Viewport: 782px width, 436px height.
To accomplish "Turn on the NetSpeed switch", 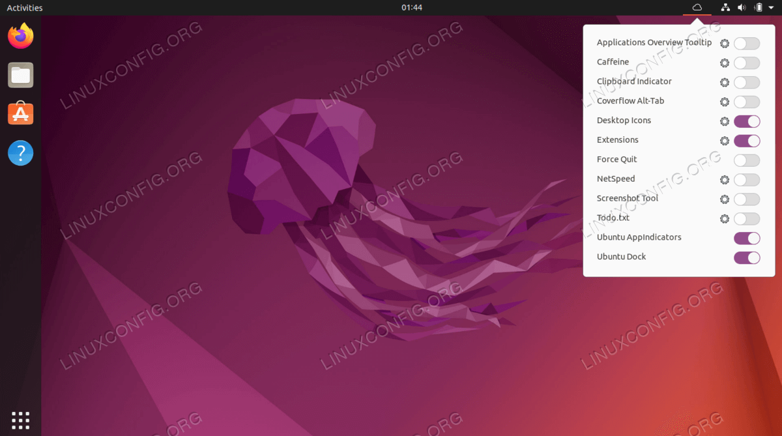I will (747, 180).
